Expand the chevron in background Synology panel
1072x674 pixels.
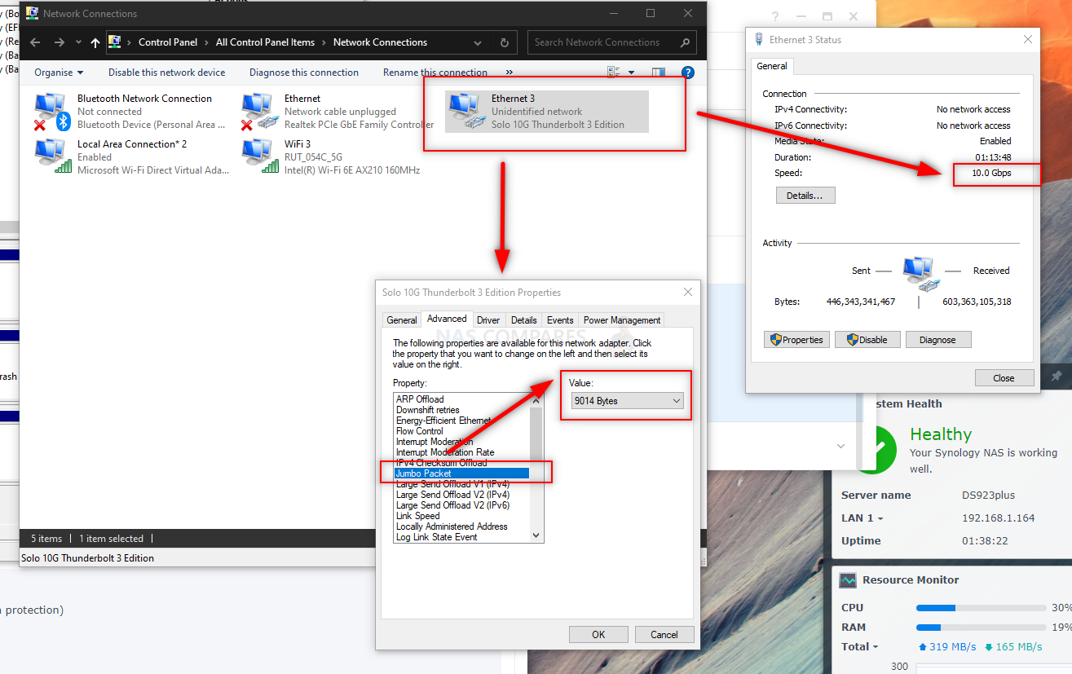click(x=840, y=447)
